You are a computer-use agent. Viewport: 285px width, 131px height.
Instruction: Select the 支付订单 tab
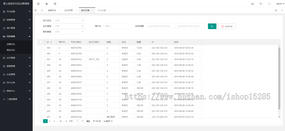point(85,10)
